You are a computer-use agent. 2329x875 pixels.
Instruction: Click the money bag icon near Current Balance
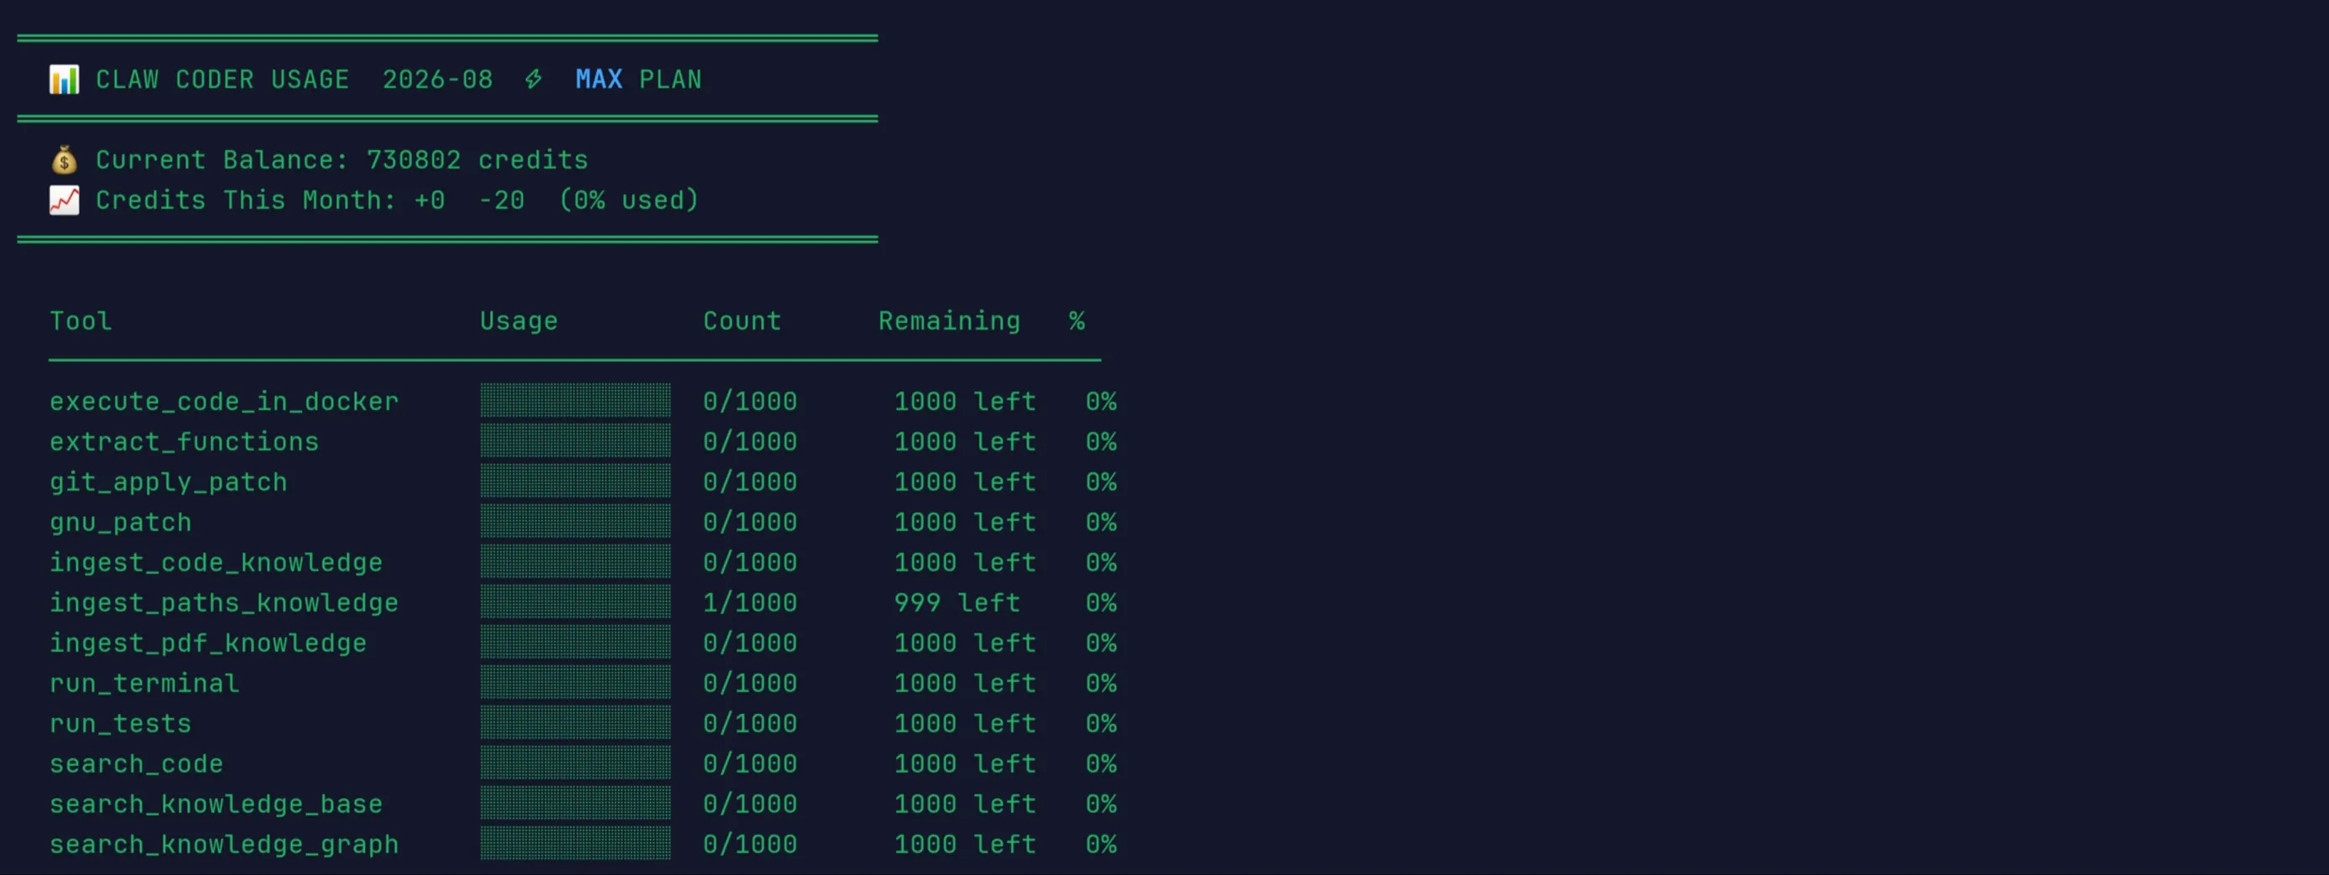click(65, 160)
